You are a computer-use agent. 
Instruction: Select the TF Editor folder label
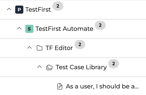click(59, 48)
